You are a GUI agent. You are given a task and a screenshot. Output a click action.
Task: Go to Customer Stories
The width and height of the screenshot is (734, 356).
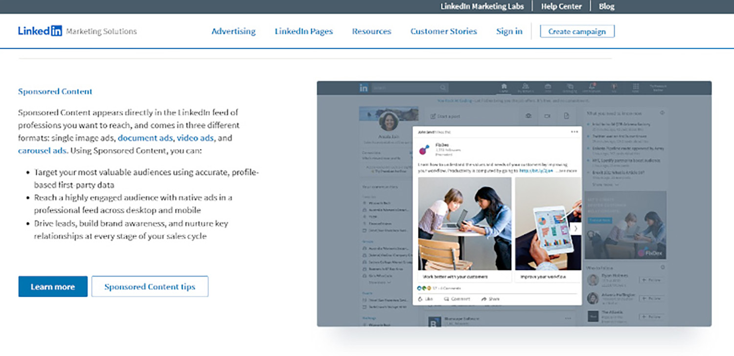pos(443,31)
